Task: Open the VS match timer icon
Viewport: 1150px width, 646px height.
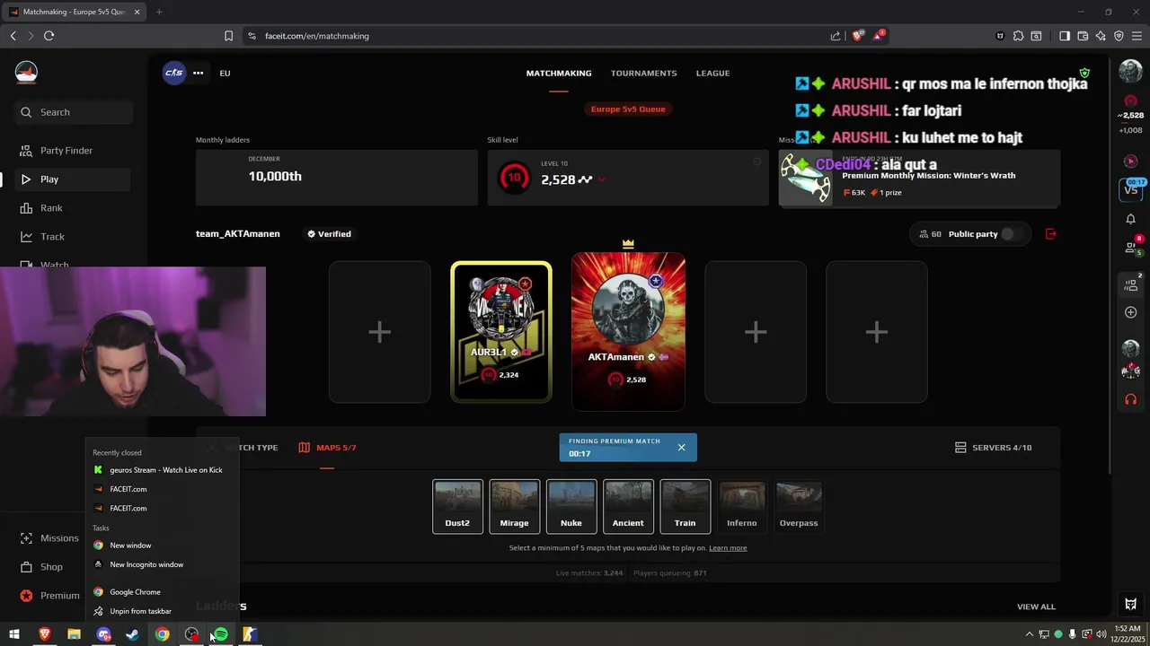Action: [1130, 189]
